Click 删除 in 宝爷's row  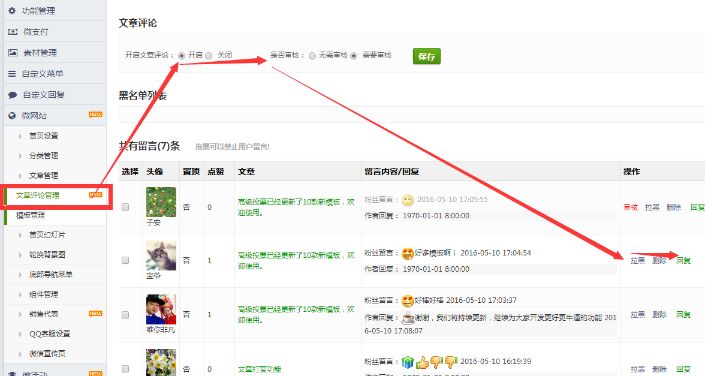659,260
